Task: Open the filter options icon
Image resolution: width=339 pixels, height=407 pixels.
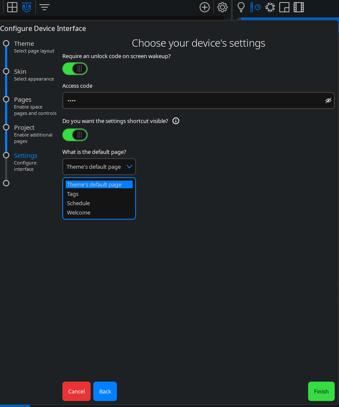Action: point(44,7)
